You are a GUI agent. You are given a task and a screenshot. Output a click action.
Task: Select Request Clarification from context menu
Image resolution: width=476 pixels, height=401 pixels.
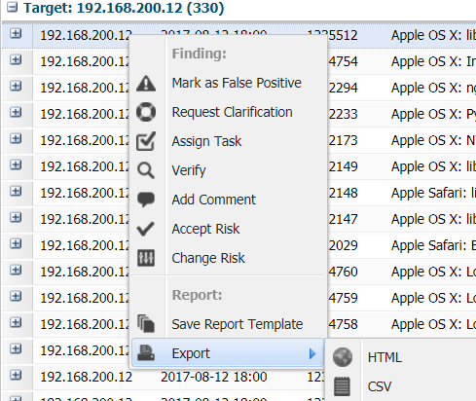point(232,112)
